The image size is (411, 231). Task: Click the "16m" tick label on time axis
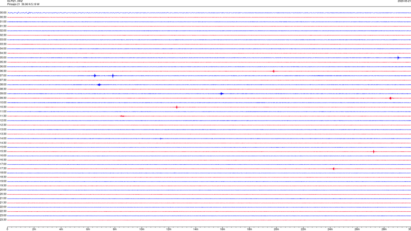click(x=223, y=229)
